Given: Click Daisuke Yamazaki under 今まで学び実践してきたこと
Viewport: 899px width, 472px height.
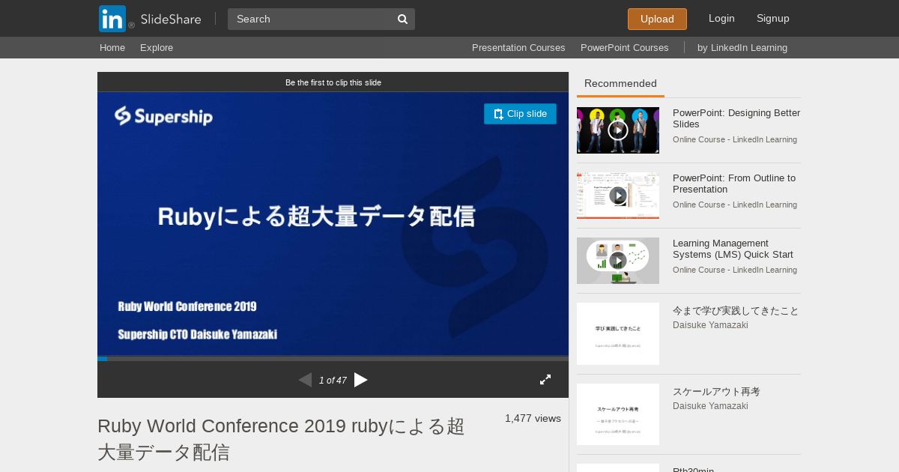Looking at the screenshot, I should coord(710,325).
